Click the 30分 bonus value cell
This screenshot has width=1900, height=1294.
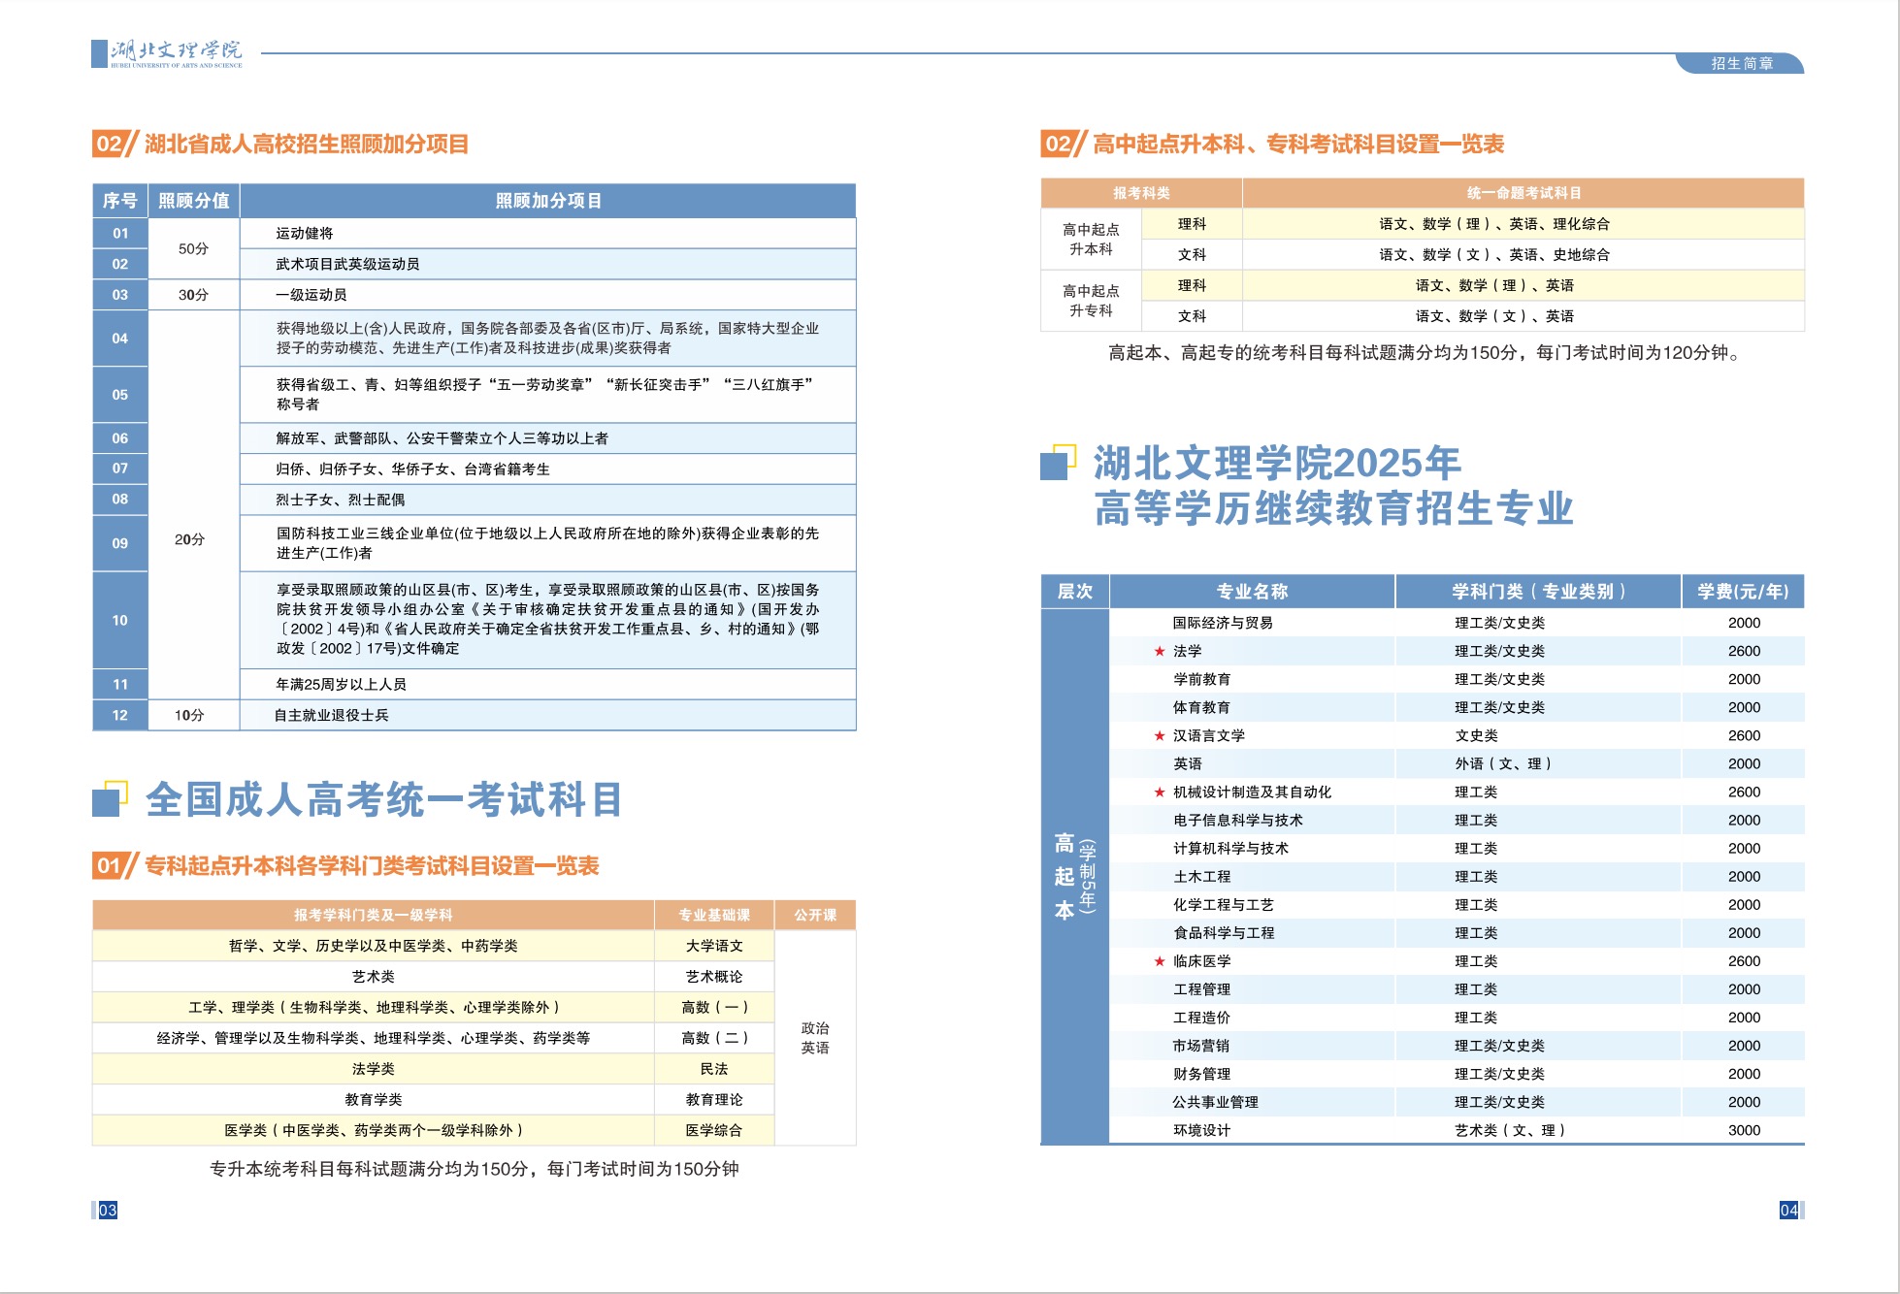pos(194,295)
